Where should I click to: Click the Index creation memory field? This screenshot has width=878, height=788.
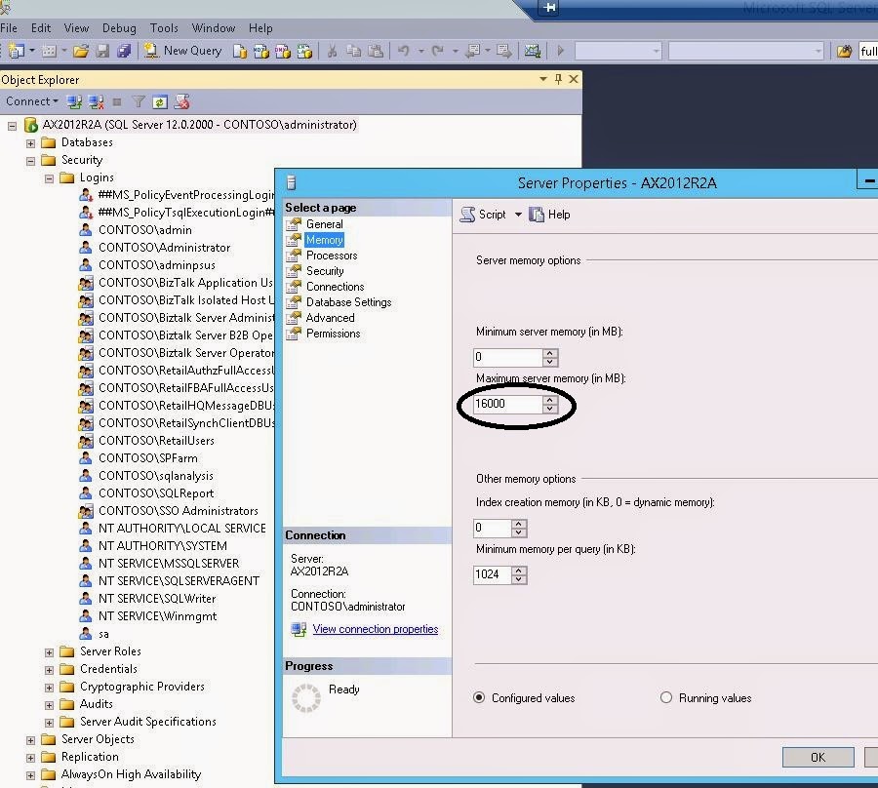[493, 528]
